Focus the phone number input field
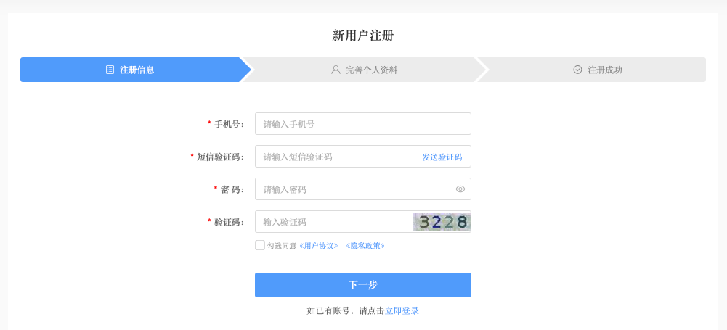The image size is (727, 330). [363, 124]
